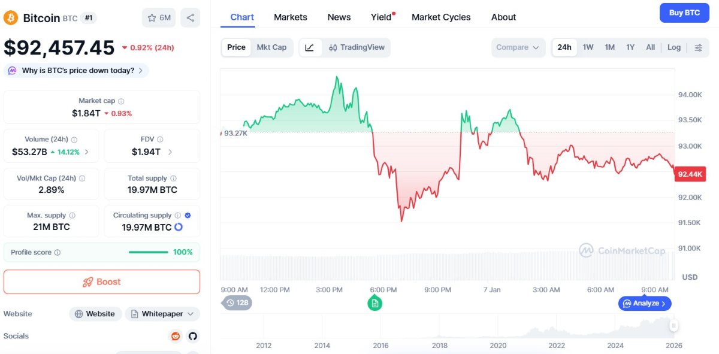Click the share icon next to watchlist
Viewport: 719px width, 354px height.
(191, 17)
